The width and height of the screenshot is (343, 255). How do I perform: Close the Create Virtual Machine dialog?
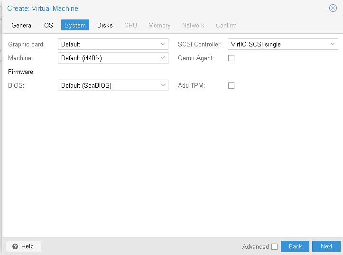click(333, 9)
